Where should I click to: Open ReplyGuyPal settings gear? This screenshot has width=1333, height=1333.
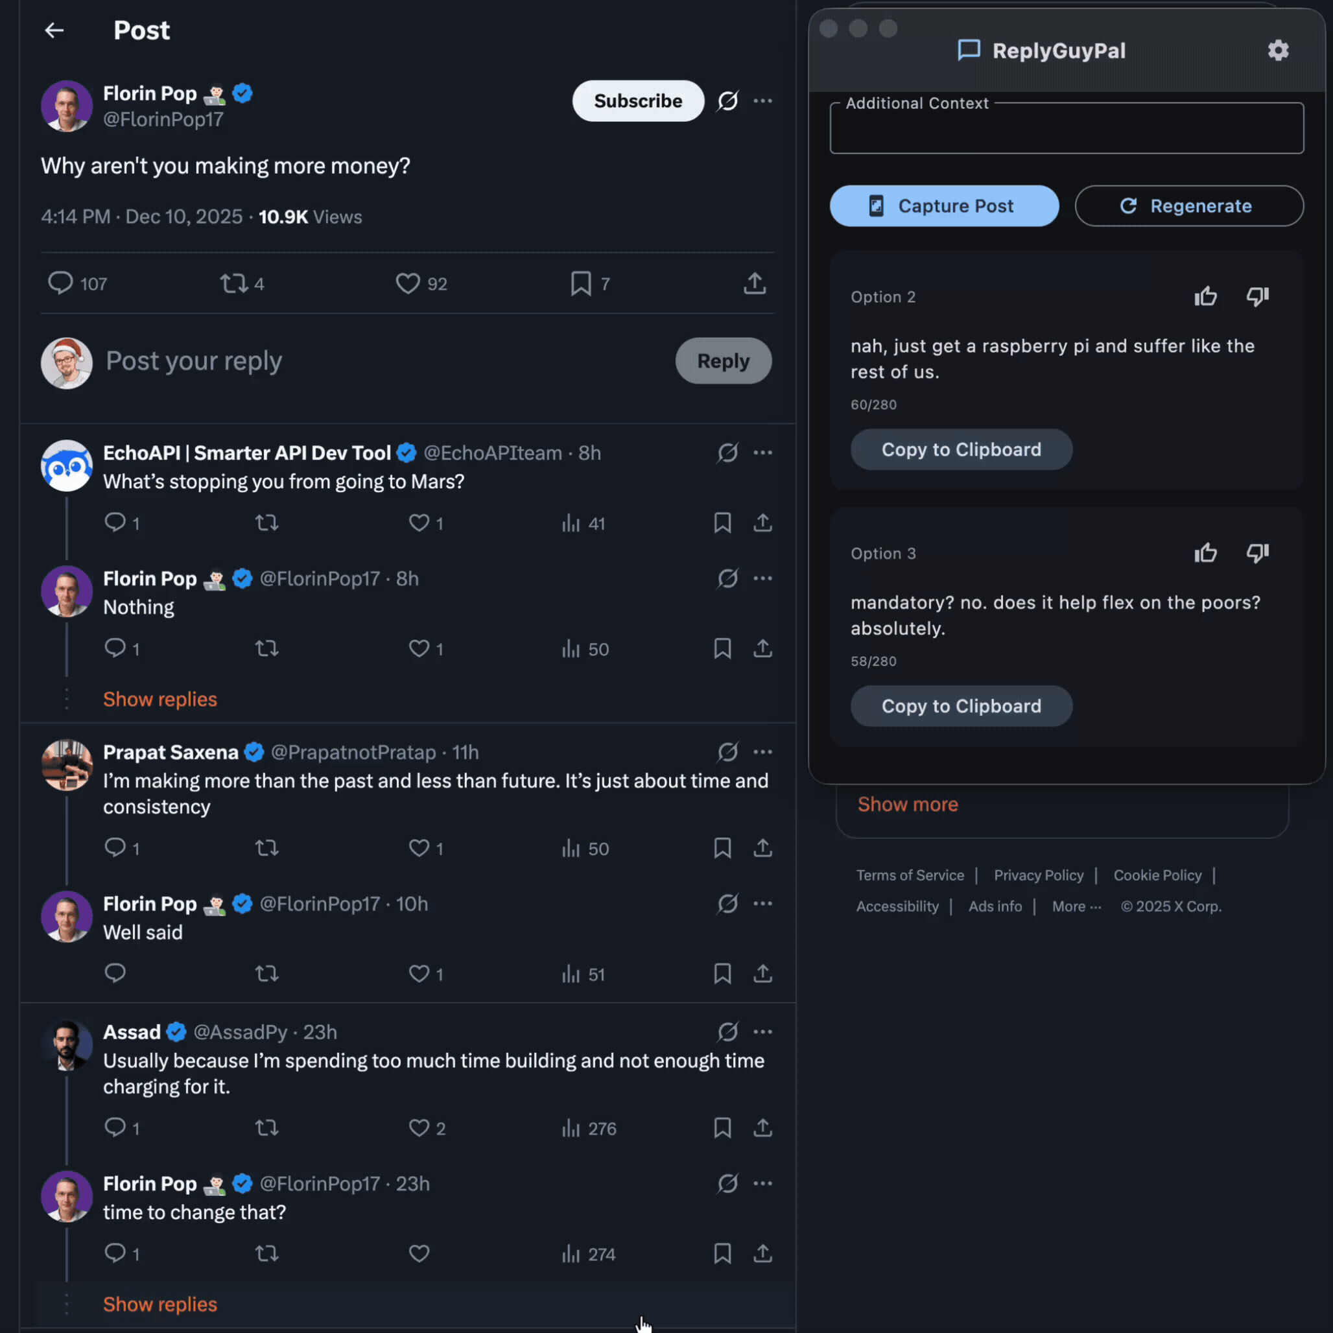pyautogui.click(x=1278, y=51)
